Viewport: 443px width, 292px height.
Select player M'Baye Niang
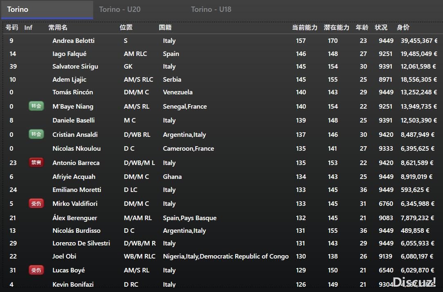tap(73, 107)
